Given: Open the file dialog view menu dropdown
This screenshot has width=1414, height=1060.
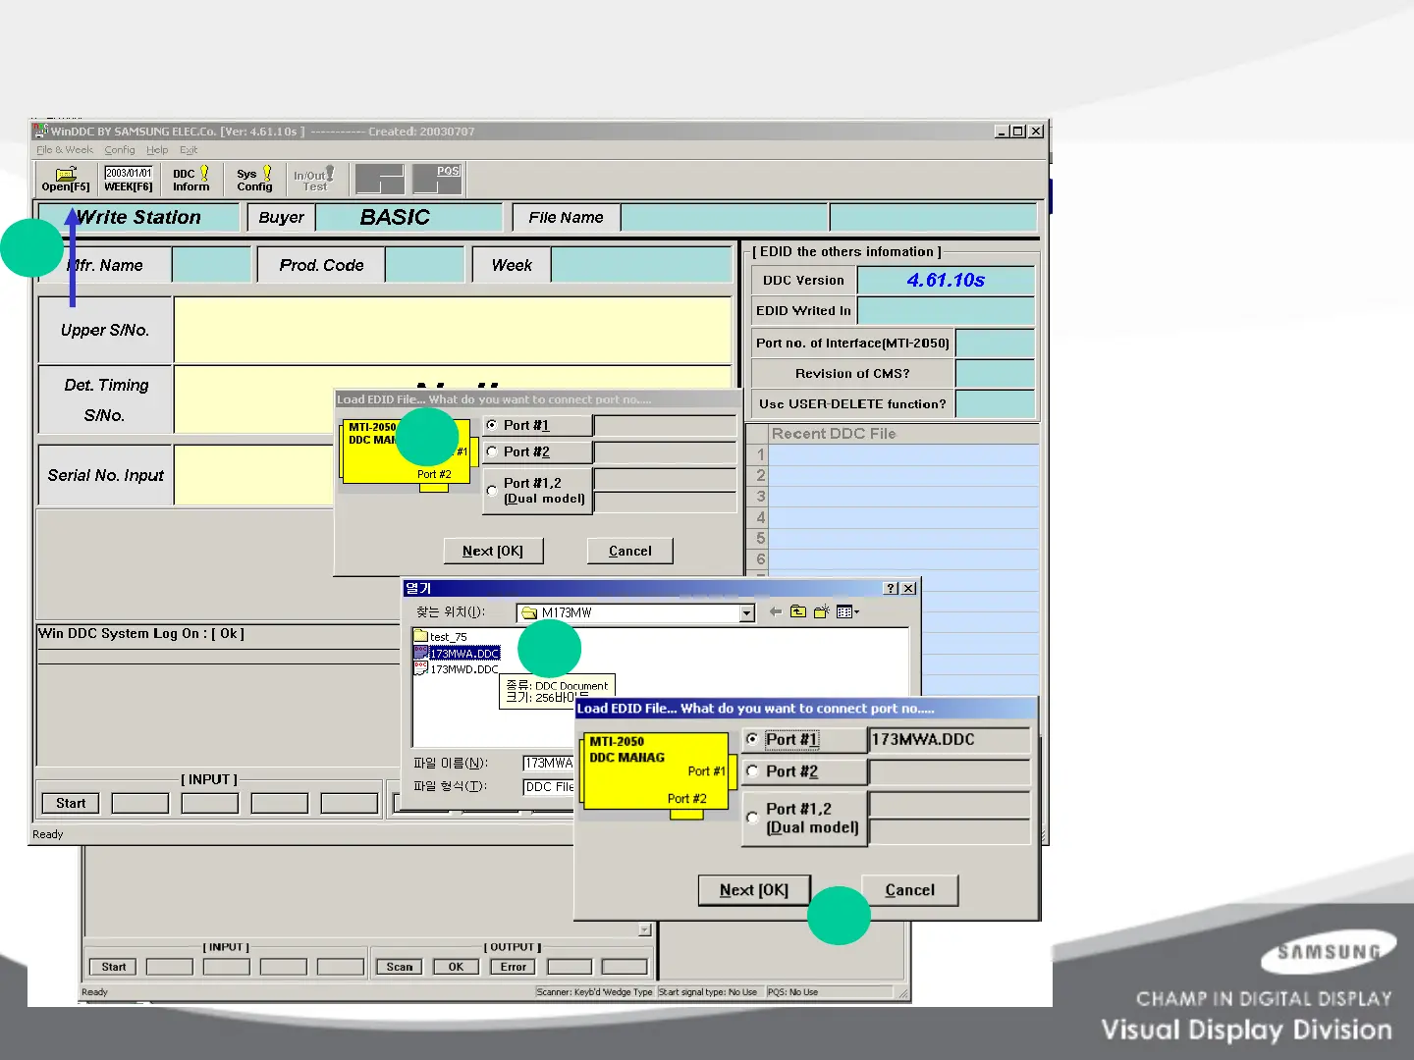Looking at the screenshot, I should pos(848,612).
